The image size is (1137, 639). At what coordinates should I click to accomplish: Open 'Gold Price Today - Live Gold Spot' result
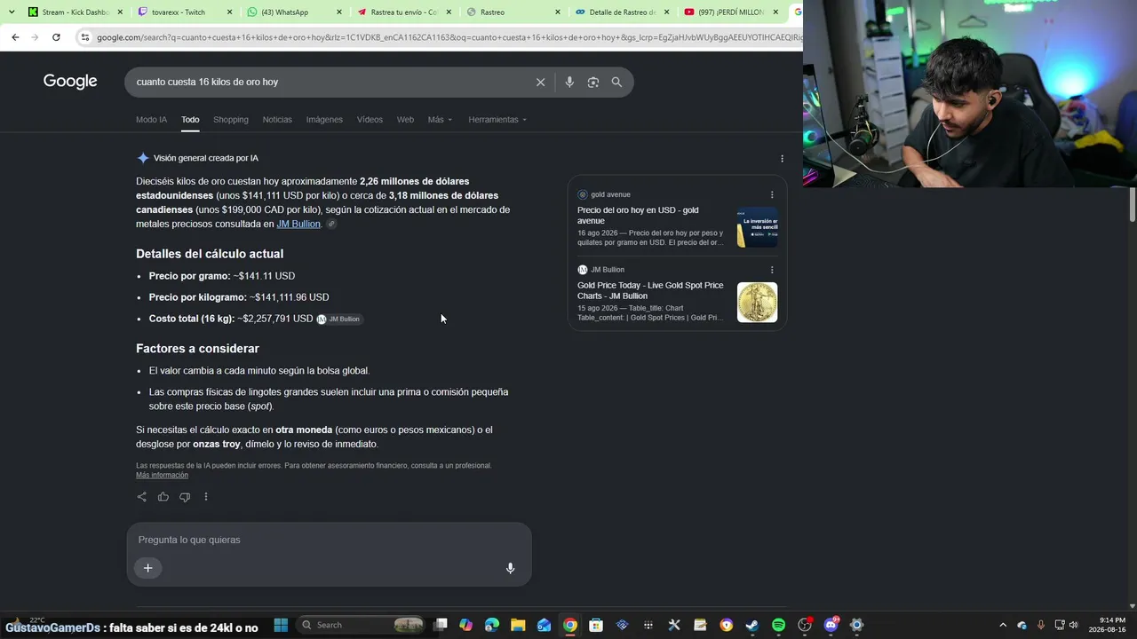pyautogui.click(x=650, y=290)
